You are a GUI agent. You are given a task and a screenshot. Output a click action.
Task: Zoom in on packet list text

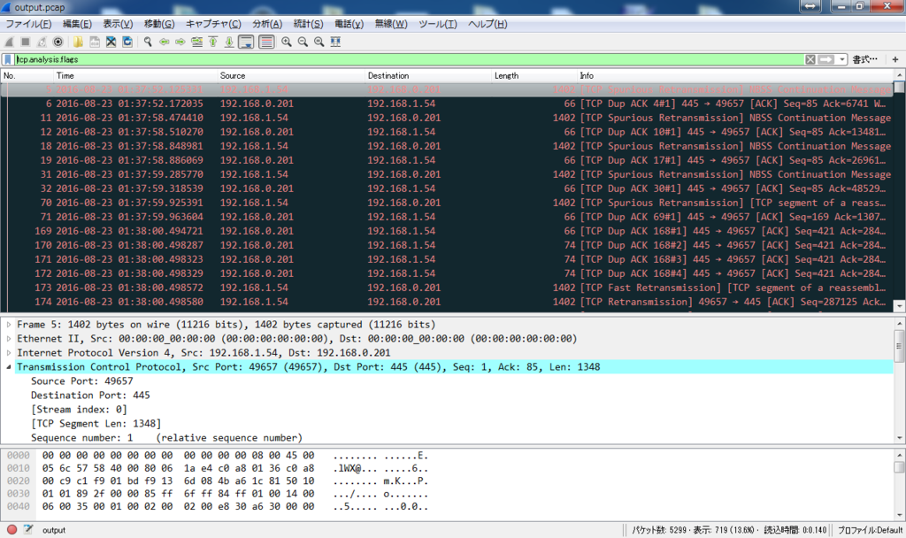(x=286, y=42)
